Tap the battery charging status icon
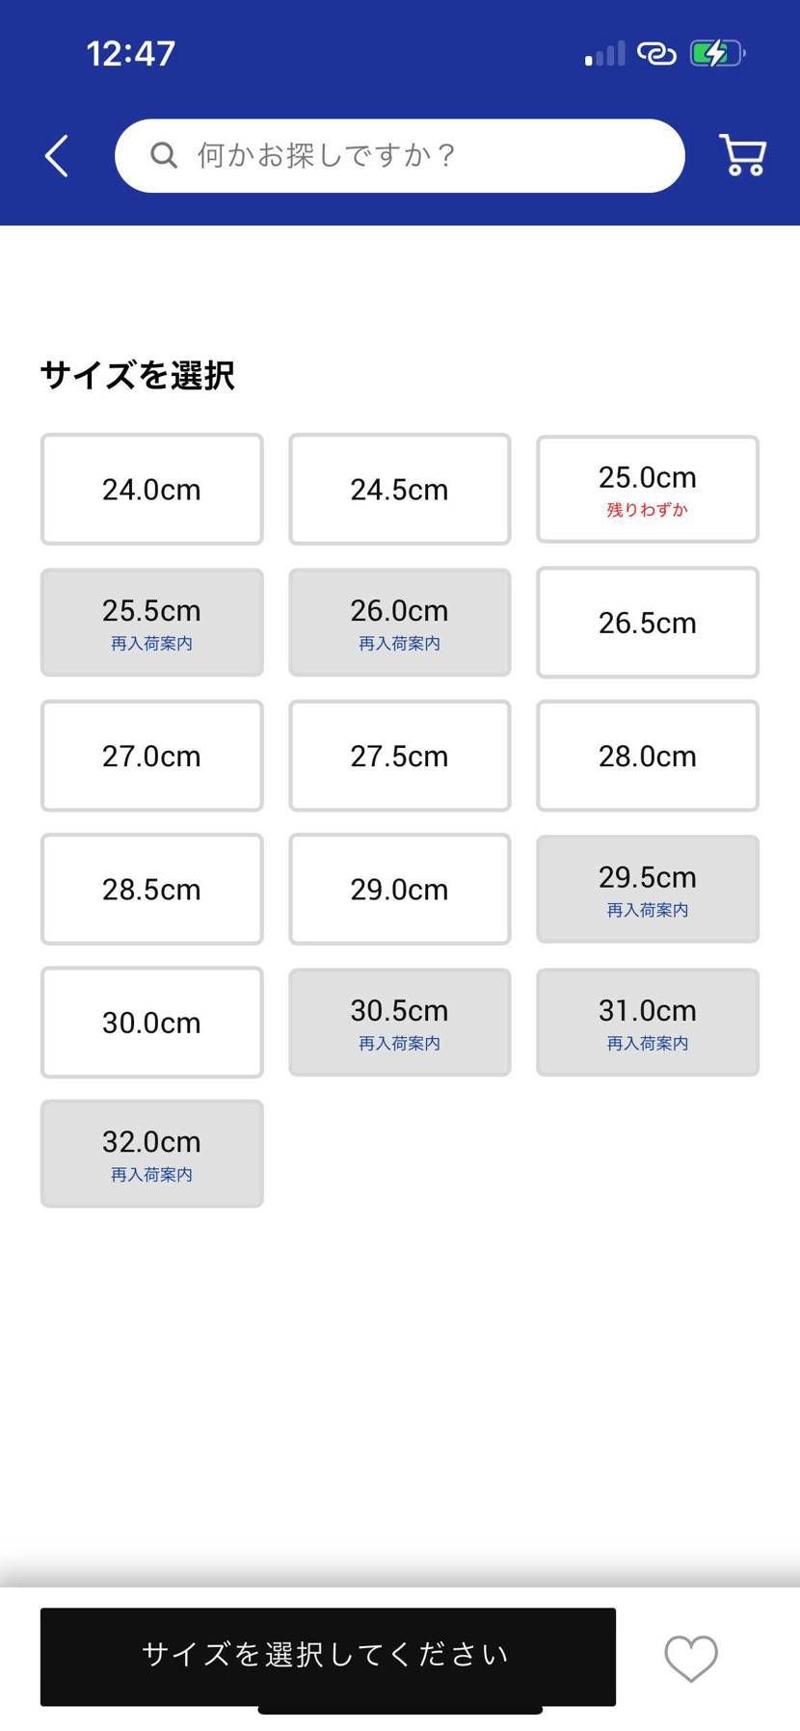800x1731 pixels. (717, 53)
